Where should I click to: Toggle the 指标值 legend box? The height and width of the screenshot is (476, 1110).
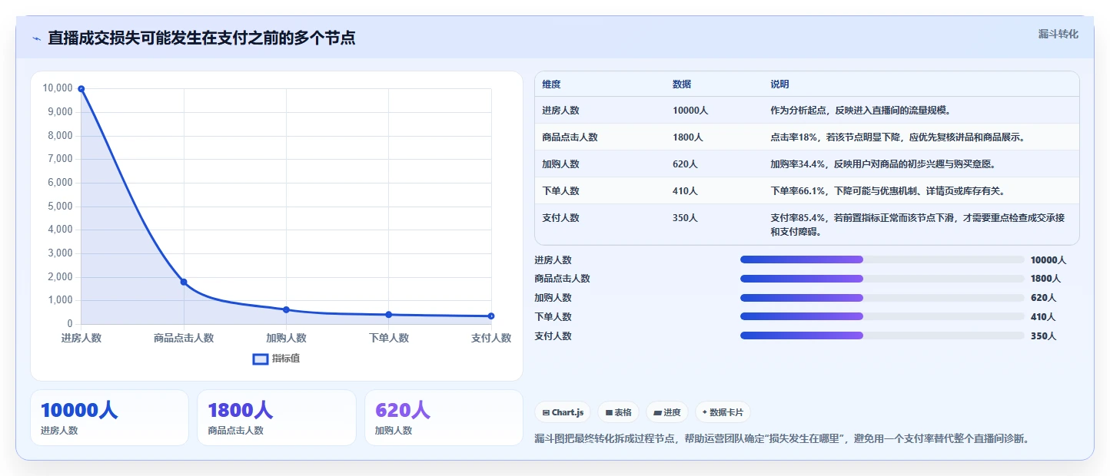(x=261, y=359)
